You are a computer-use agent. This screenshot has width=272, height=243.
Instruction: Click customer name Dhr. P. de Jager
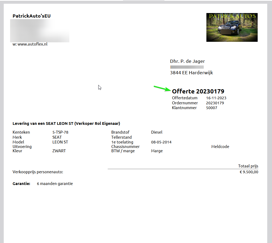[188, 61]
